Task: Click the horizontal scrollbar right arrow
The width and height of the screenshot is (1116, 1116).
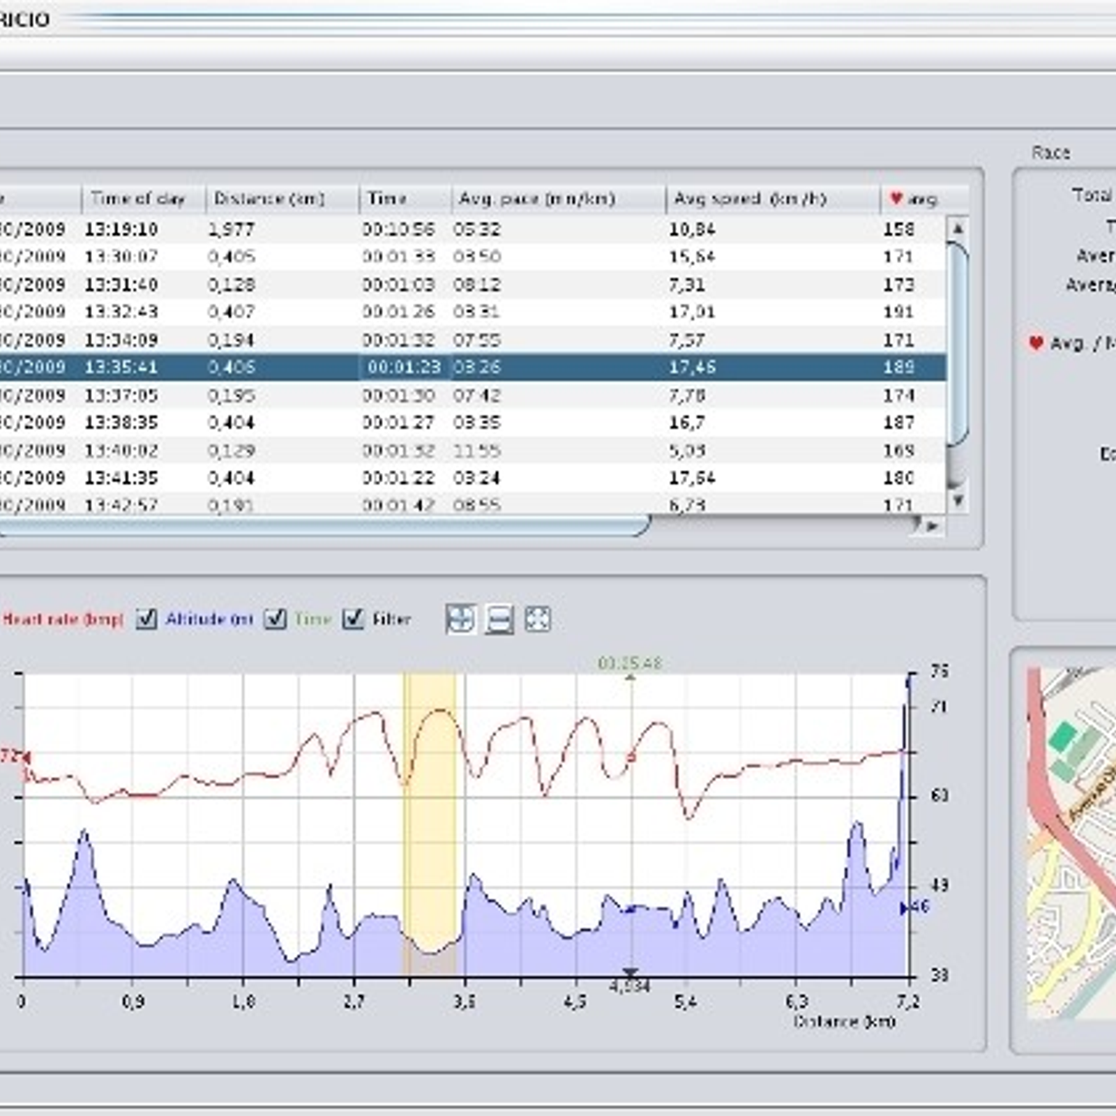Action: click(x=933, y=526)
